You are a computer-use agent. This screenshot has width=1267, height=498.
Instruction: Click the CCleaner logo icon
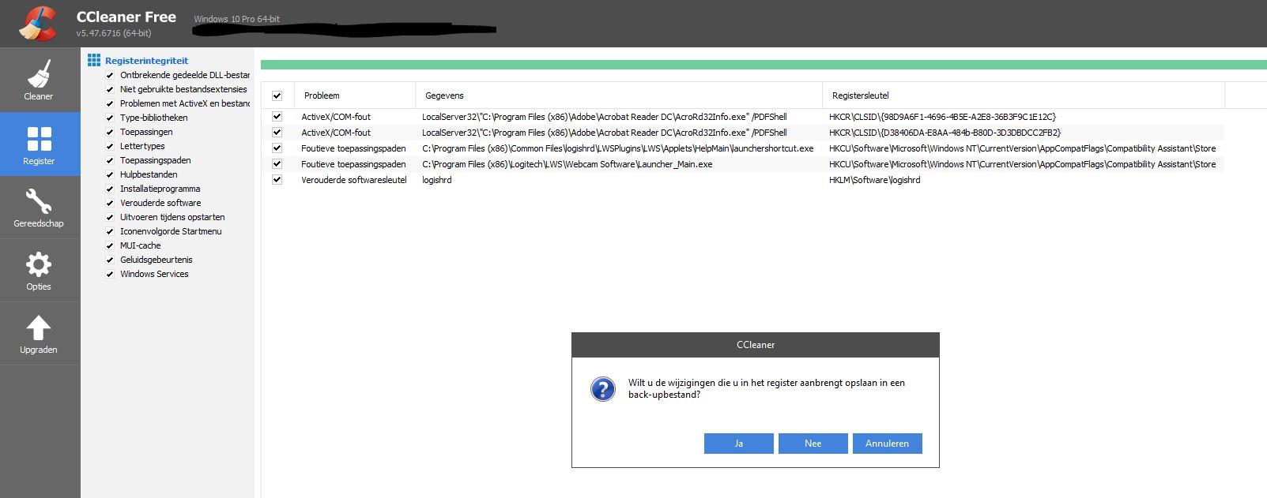click(x=38, y=23)
